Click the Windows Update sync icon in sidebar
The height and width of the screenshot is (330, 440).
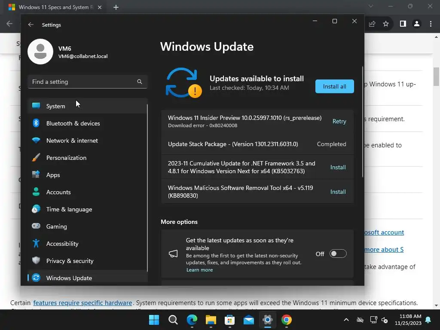(36, 278)
